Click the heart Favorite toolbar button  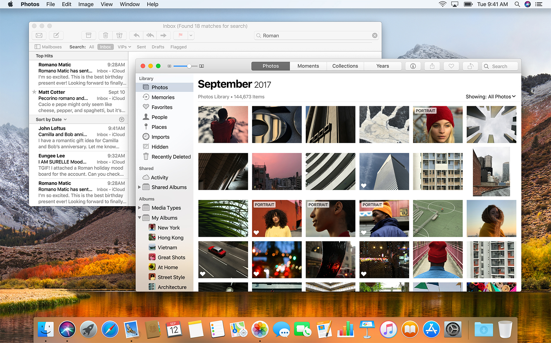click(451, 66)
